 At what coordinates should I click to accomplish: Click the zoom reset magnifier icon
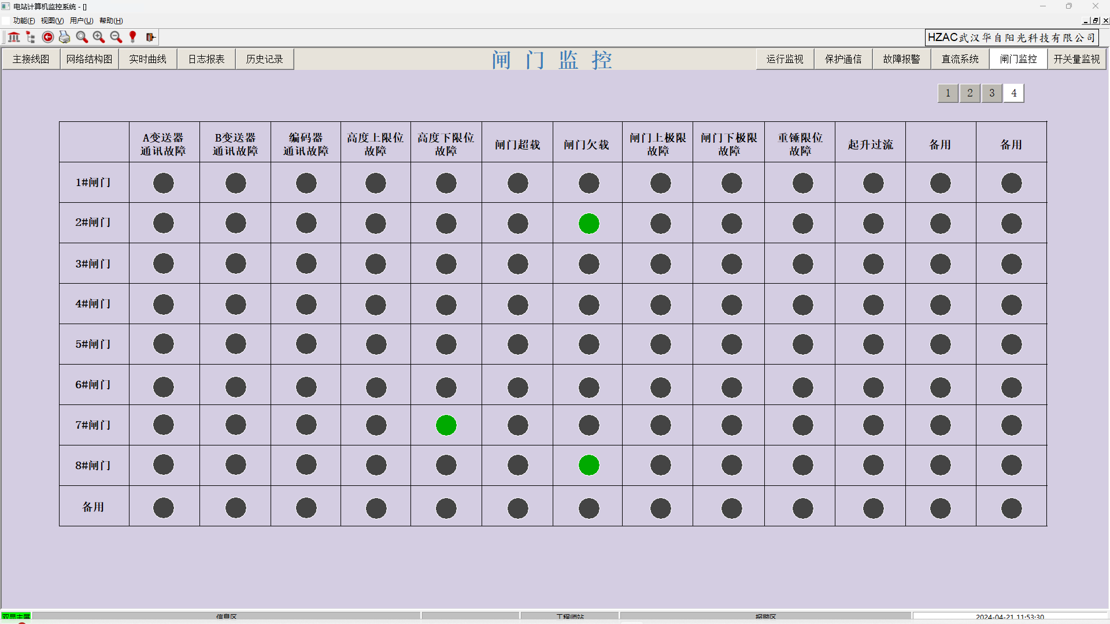(82, 37)
